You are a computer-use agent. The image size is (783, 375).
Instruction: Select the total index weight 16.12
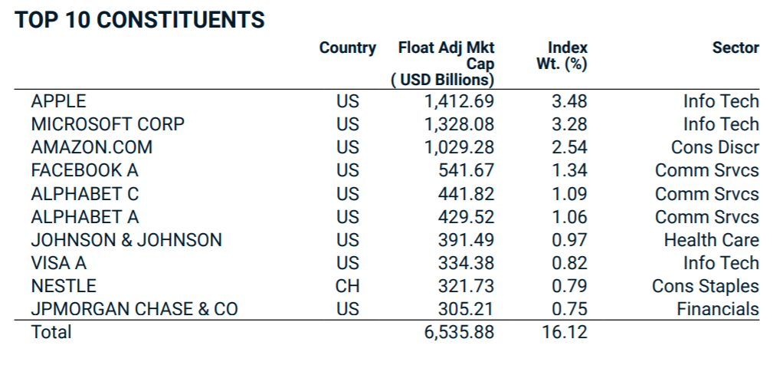(564, 332)
